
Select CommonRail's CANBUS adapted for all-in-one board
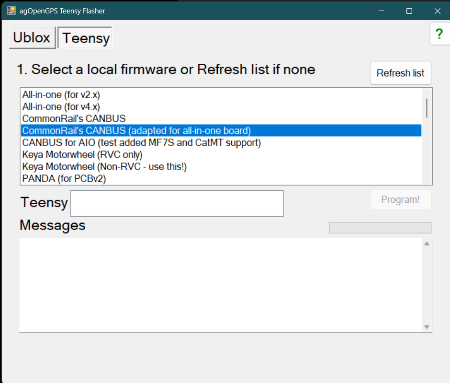221,130
